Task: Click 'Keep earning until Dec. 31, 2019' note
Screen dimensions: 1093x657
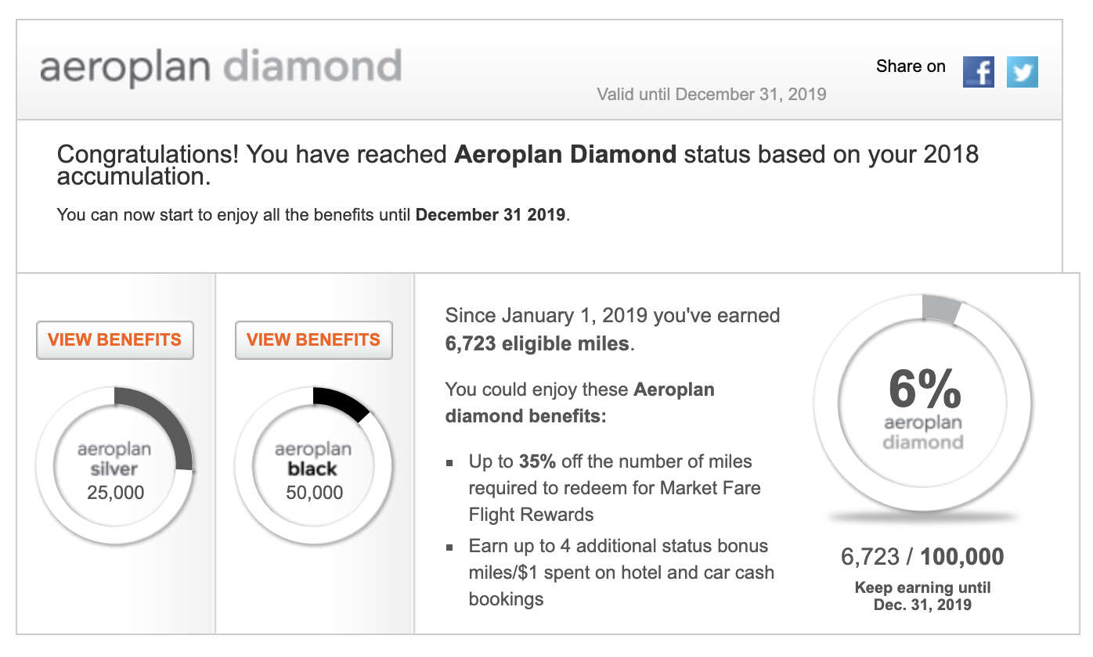Action: (x=922, y=596)
